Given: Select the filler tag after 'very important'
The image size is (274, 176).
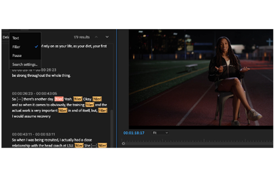Looking at the screenshot, I should pos(63,110).
